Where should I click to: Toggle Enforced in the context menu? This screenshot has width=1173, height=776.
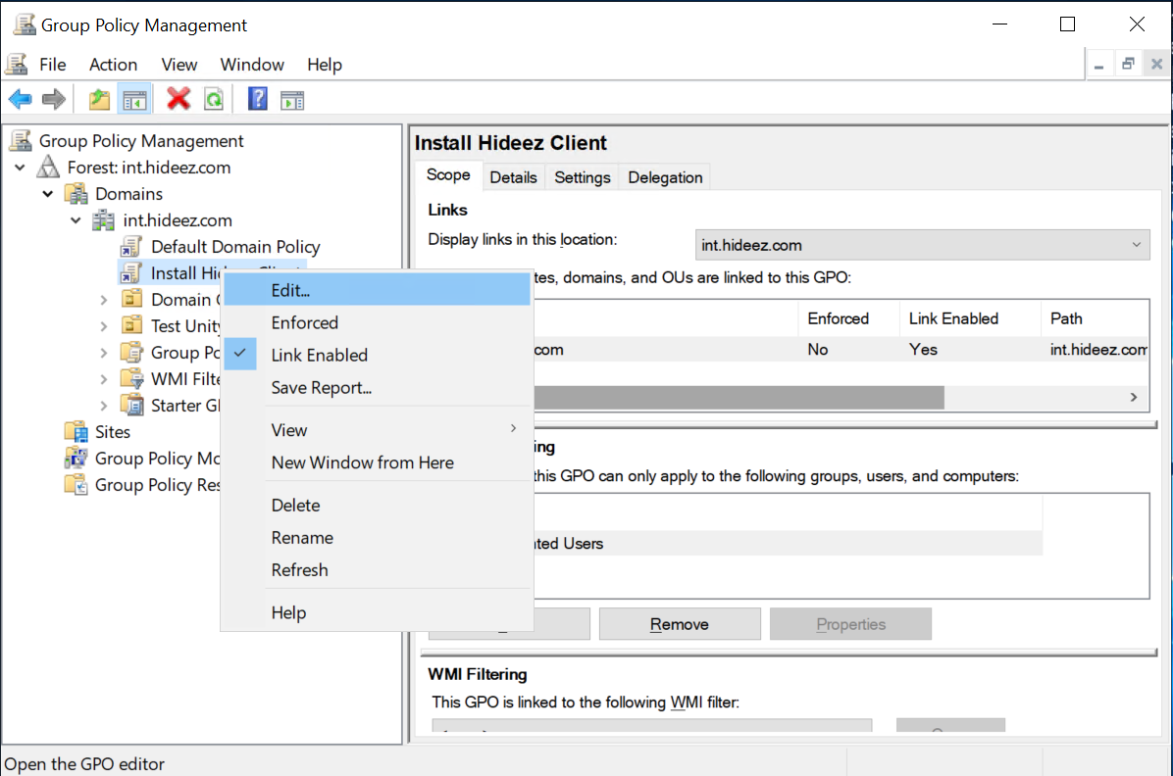(379, 323)
